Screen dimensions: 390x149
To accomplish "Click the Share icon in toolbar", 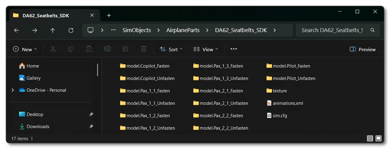I will [x=126, y=49].
